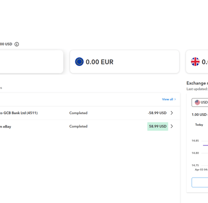The width and height of the screenshot is (208, 203).
Task: Open the View all transactions link
Action: [x=169, y=99]
